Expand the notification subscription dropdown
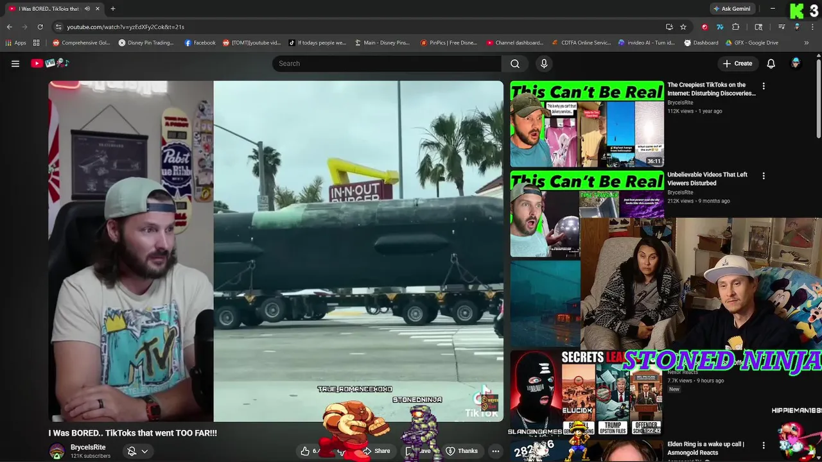 click(x=144, y=451)
